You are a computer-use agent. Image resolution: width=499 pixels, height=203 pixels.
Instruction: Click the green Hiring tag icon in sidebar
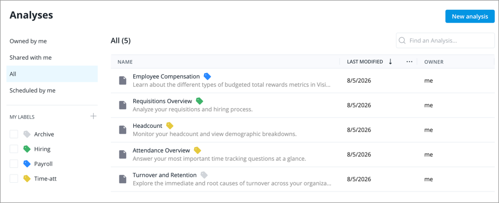tap(27, 149)
